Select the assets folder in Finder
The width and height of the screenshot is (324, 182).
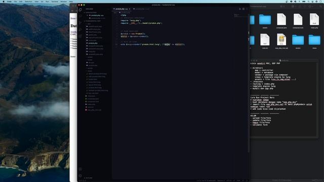pos(265,21)
